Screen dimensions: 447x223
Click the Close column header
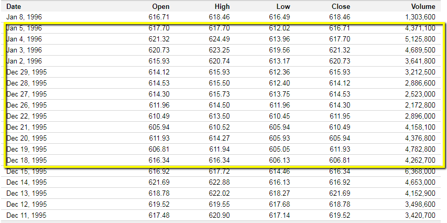point(341,6)
